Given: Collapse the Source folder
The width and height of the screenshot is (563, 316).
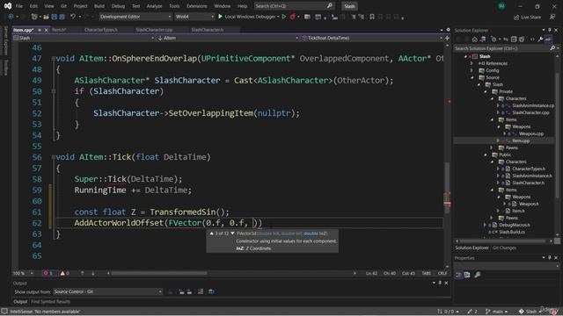Looking at the screenshot, I should [472, 77].
